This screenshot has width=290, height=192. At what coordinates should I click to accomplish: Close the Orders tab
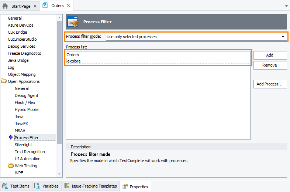point(68,6)
